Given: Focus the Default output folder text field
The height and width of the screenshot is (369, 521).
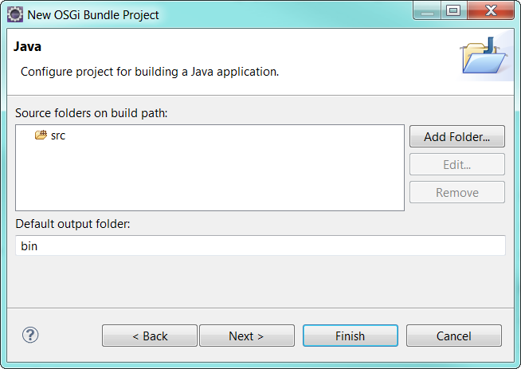Looking at the screenshot, I should tap(260, 246).
